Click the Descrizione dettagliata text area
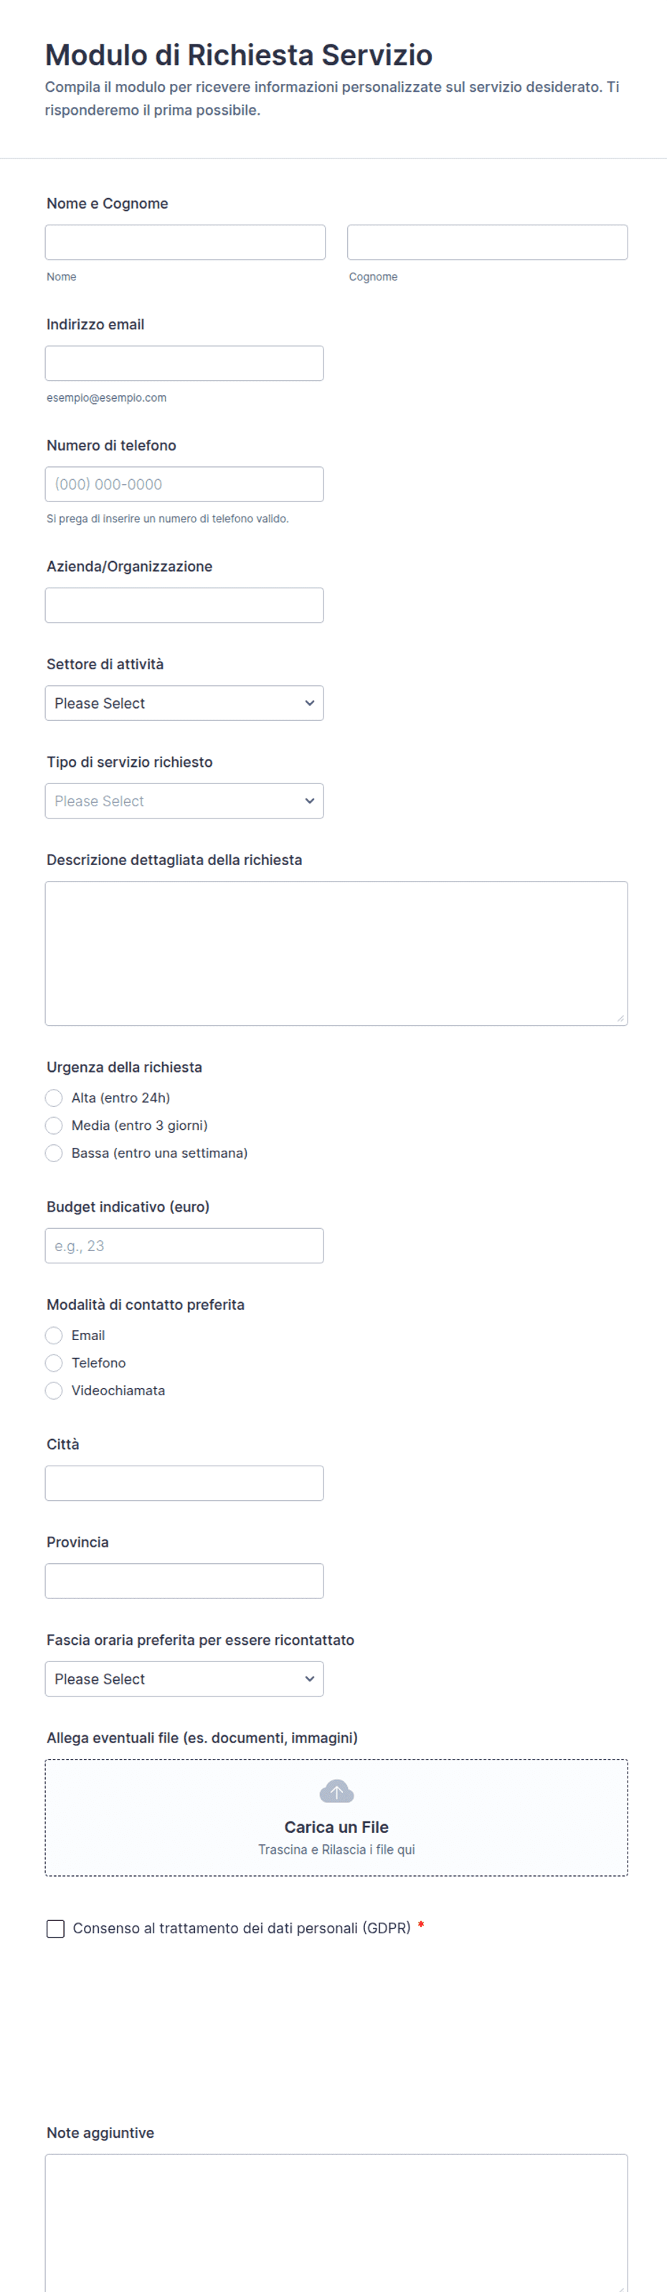 [x=336, y=954]
